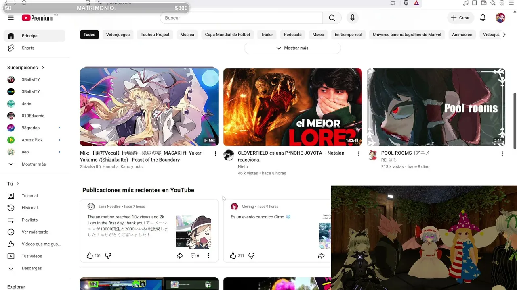
Task: Select the Tráiler filter chip
Action: click(267, 35)
